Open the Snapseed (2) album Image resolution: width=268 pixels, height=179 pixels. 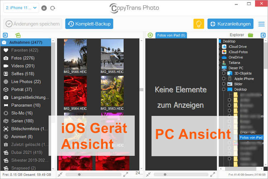click(26, 168)
